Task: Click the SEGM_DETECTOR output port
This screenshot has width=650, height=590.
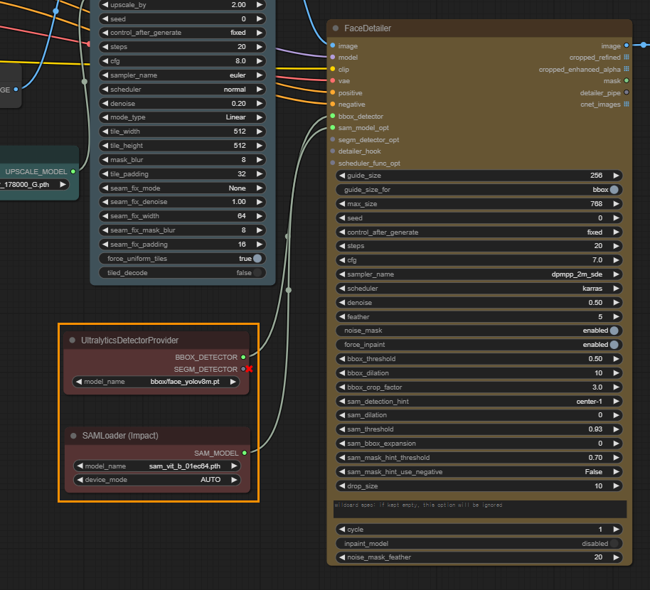Action: pyautogui.click(x=243, y=369)
